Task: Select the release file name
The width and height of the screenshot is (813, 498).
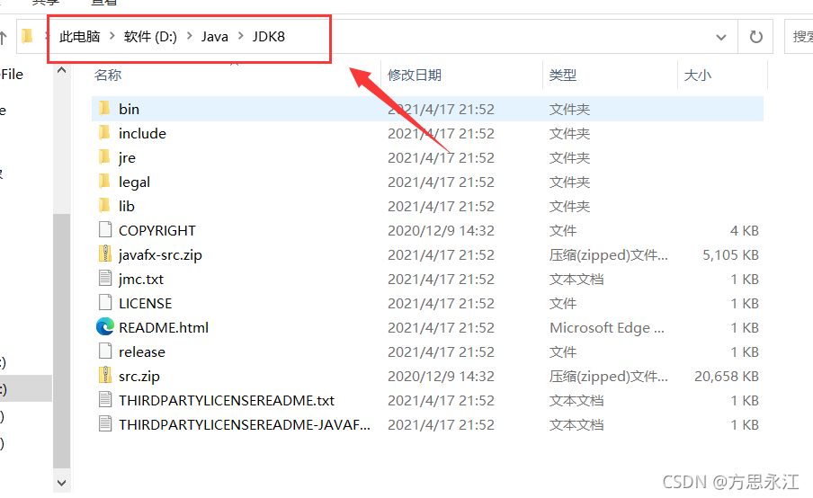Action: 141,351
